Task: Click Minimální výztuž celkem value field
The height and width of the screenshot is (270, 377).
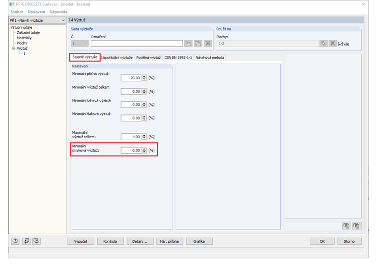Action: tap(131, 91)
